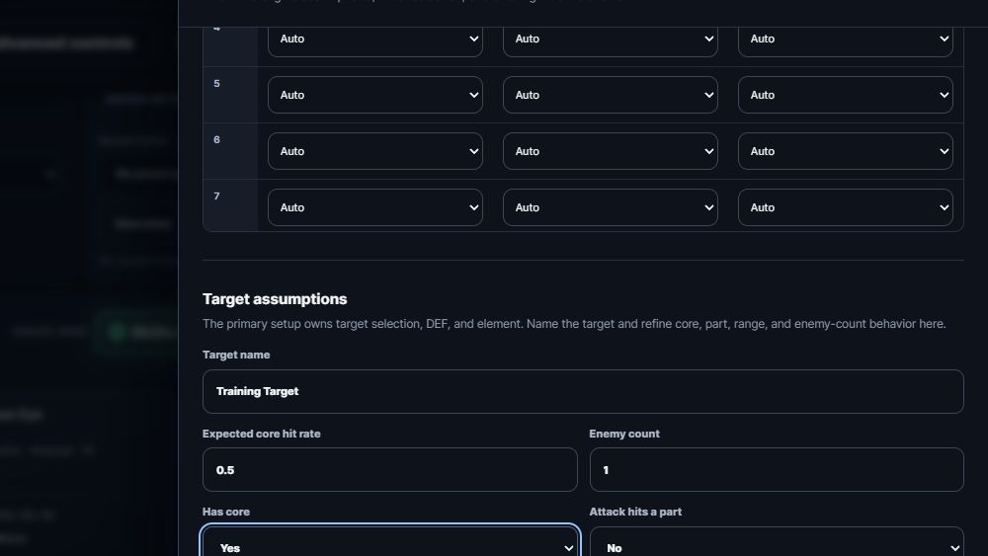Click the Target assumptions heading

tap(275, 299)
